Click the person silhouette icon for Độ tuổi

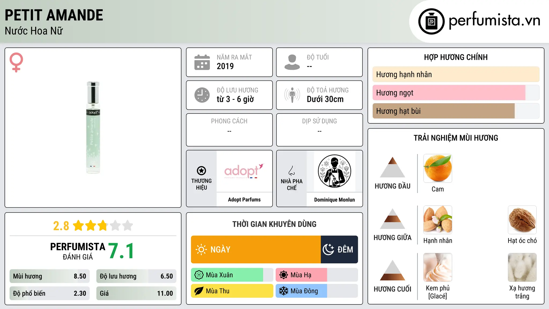[x=292, y=62]
